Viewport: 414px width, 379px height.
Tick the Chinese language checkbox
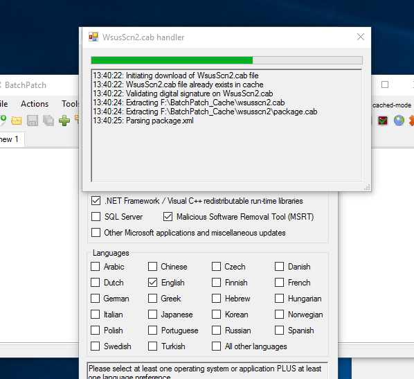(152, 267)
